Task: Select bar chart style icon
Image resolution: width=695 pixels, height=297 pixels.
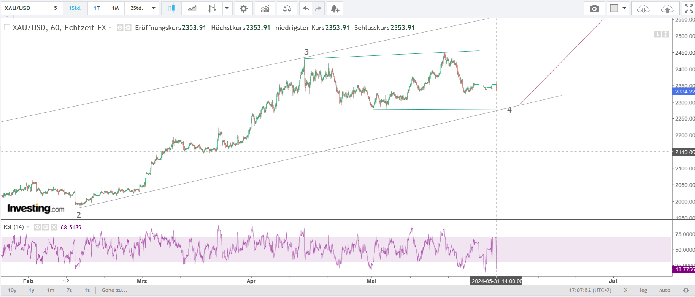Action: coord(212,8)
